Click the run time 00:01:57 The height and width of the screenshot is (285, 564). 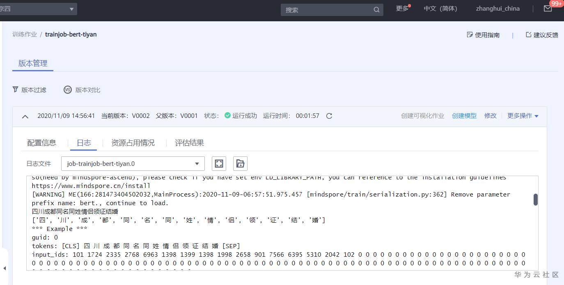[x=307, y=116]
